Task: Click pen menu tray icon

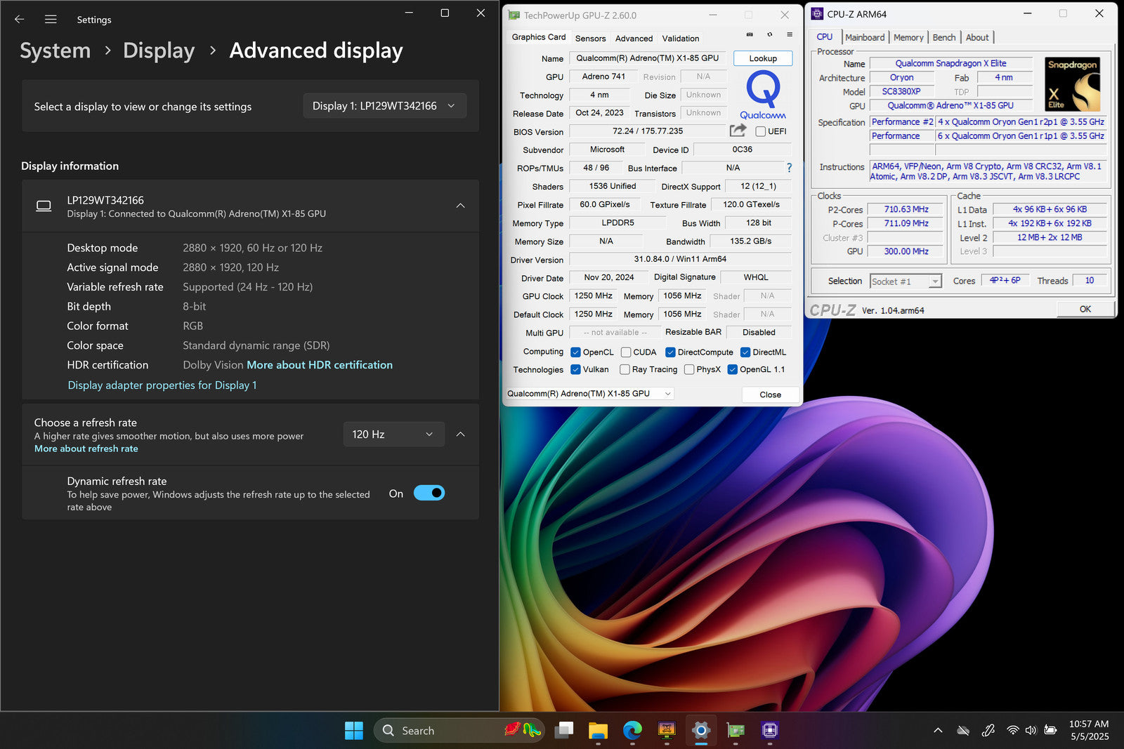Action: (988, 731)
